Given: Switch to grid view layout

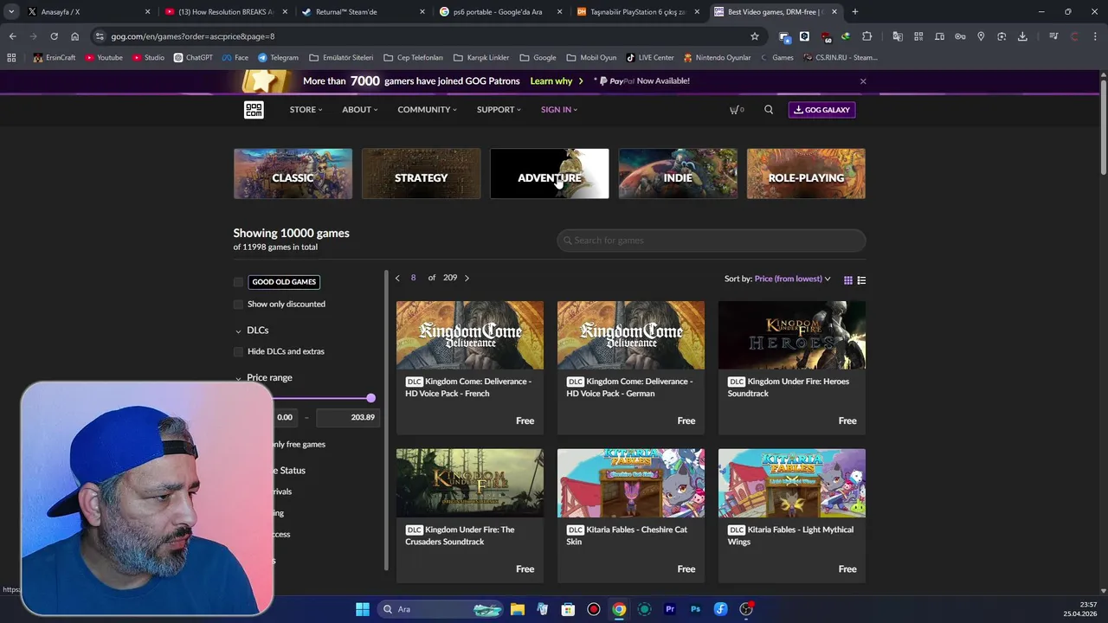Looking at the screenshot, I should tap(848, 279).
